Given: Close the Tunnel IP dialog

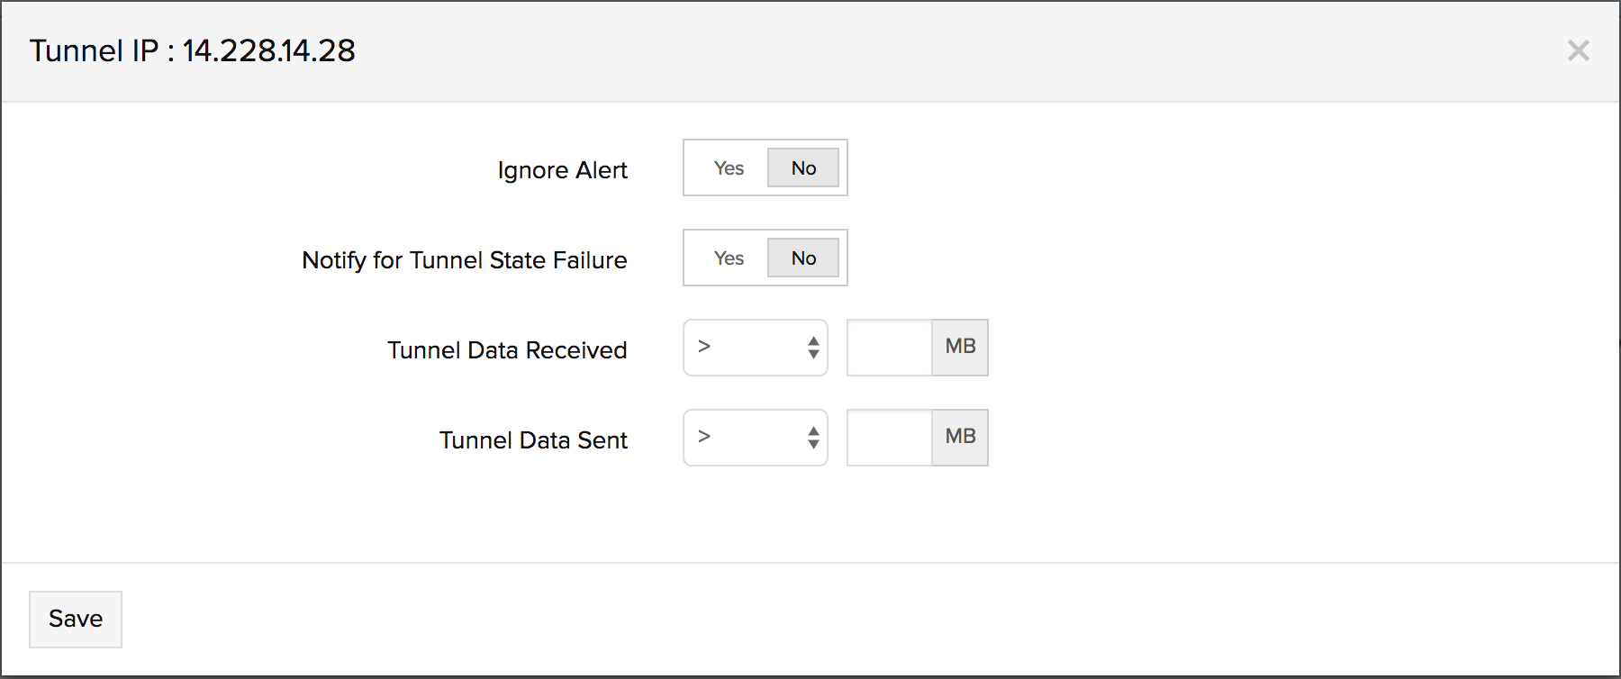Looking at the screenshot, I should (1578, 50).
